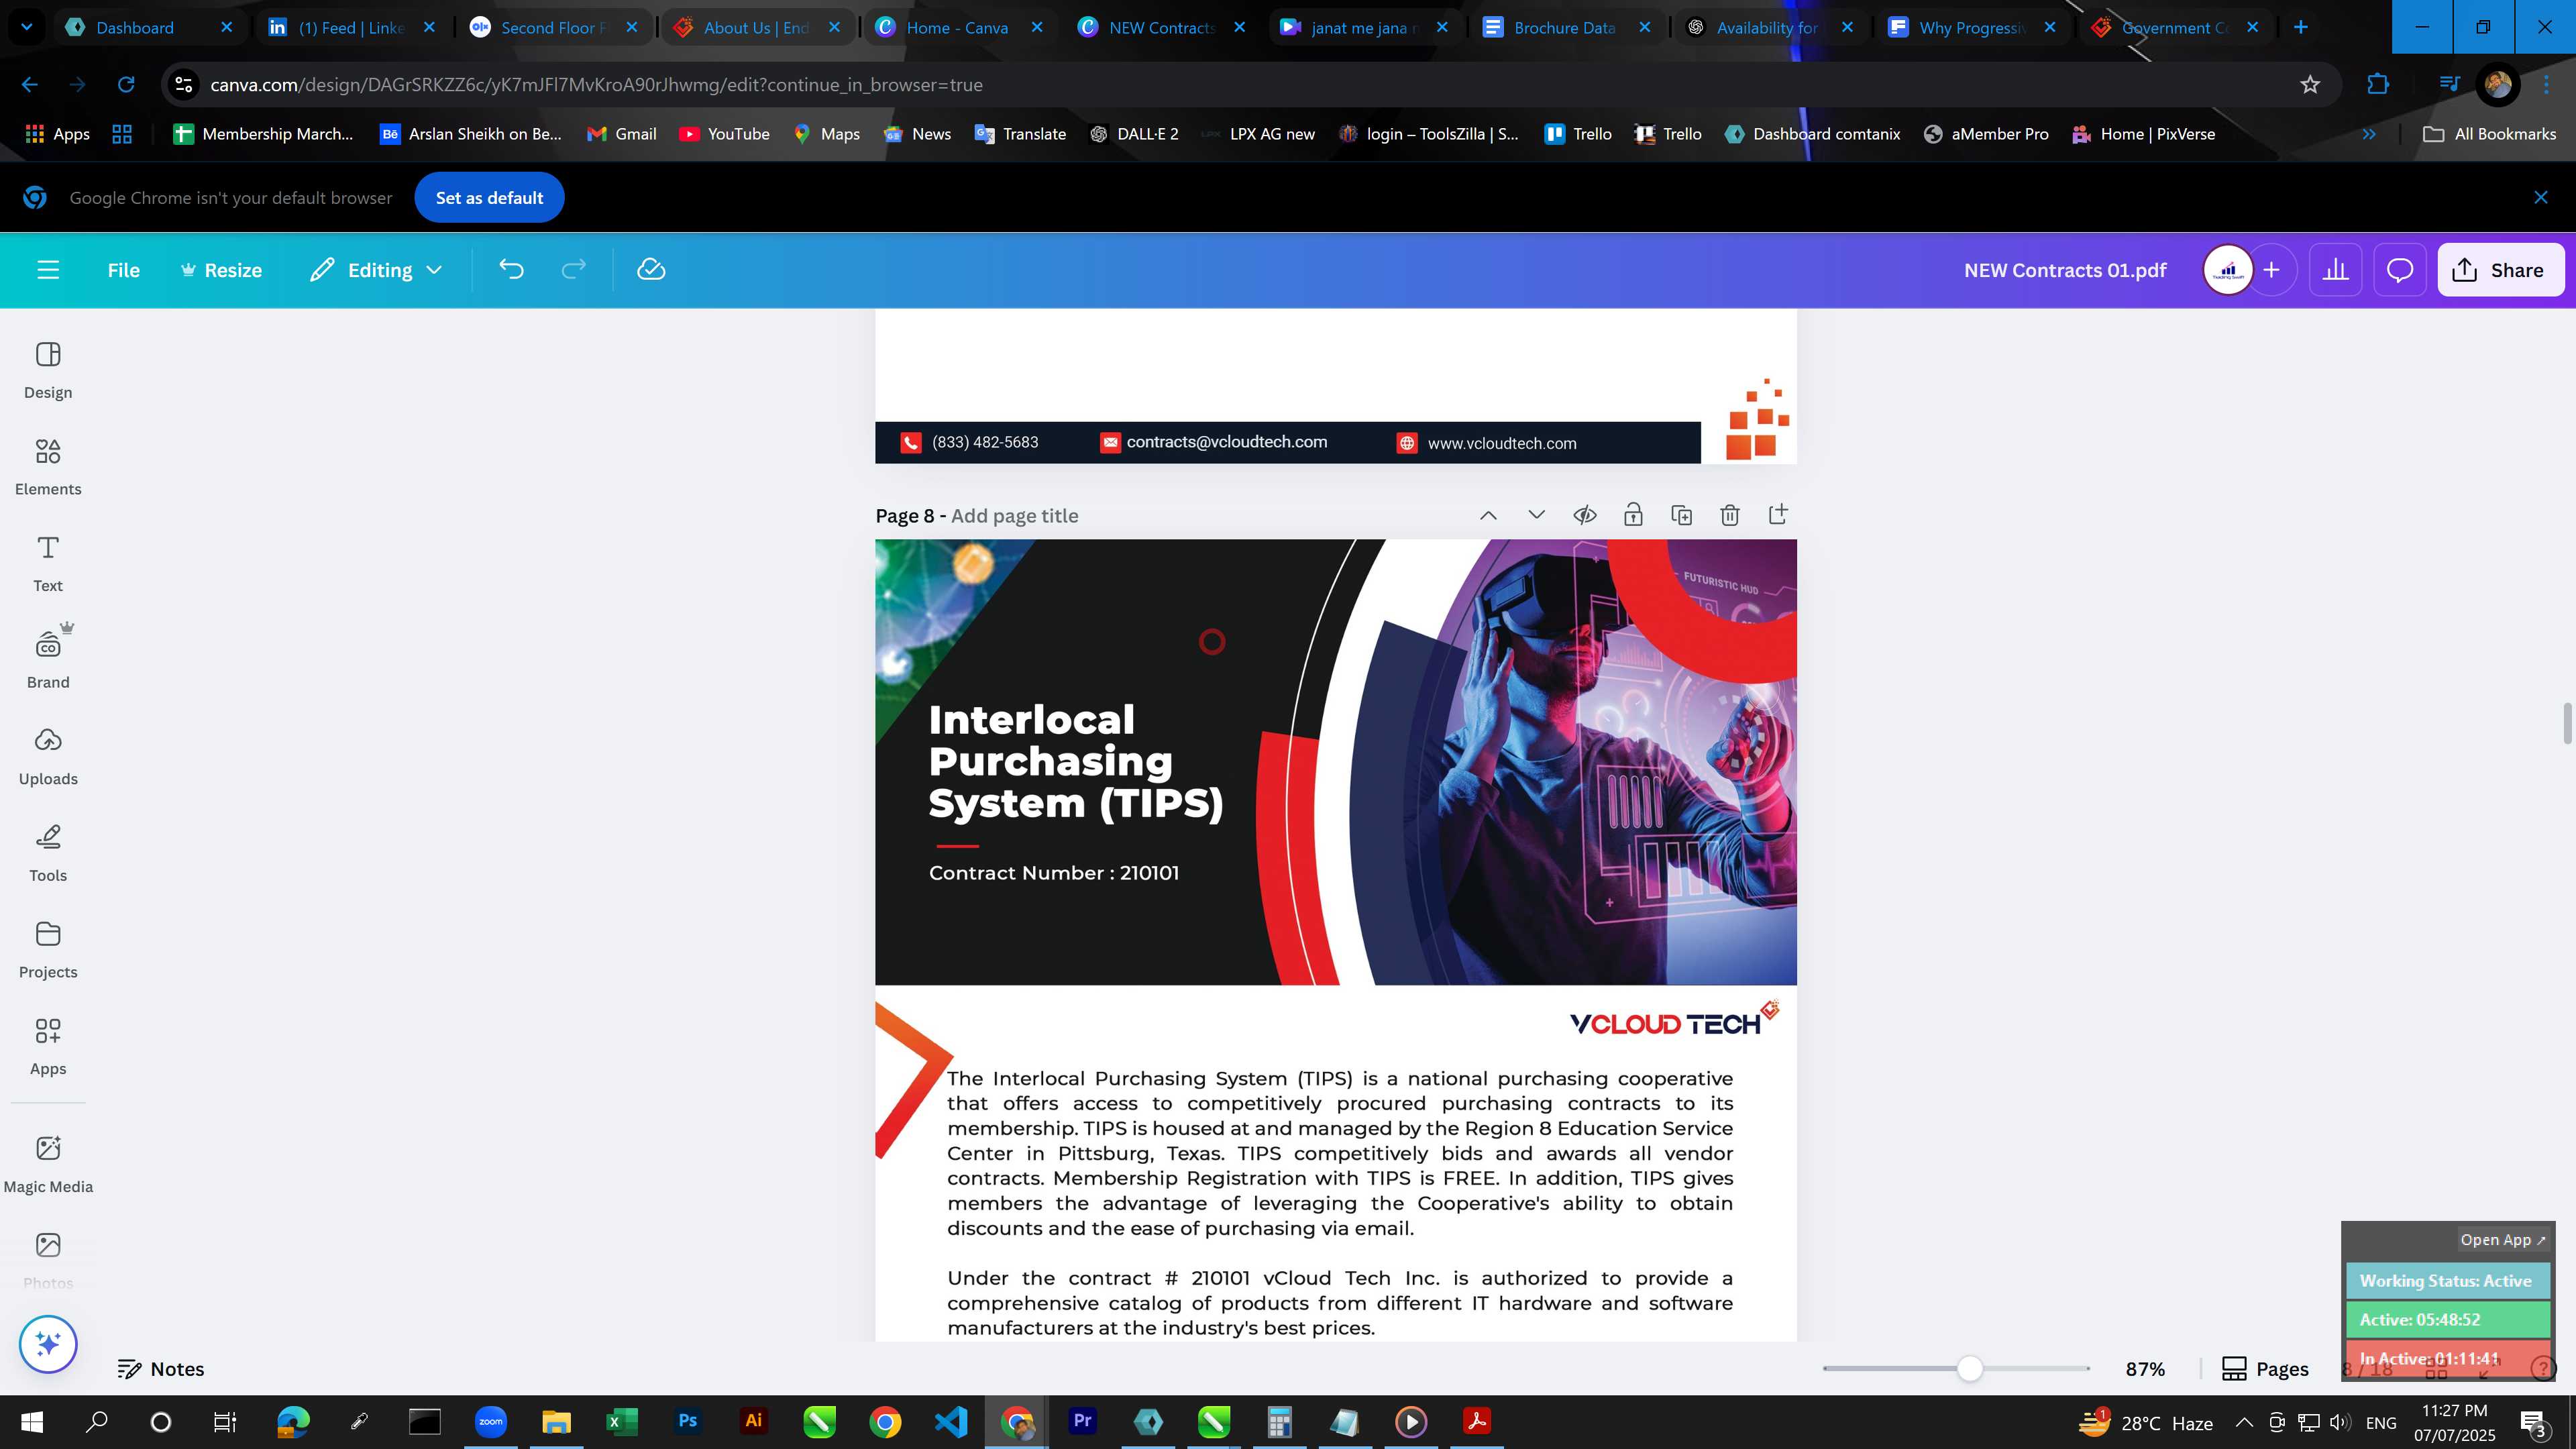2576x1449 pixels.
Task: Open the Uploads panel
Action: (48, 757)
